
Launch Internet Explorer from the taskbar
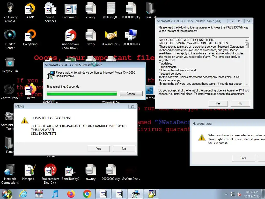tap(23, 194)
